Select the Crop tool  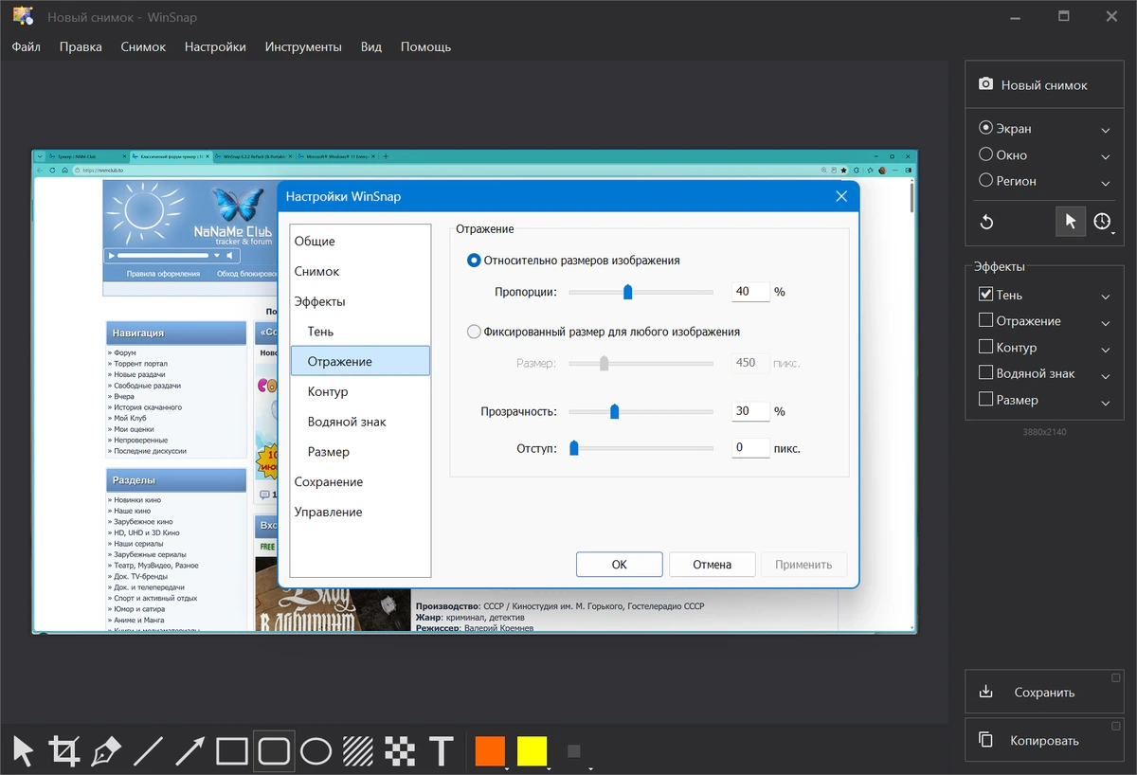64,751
